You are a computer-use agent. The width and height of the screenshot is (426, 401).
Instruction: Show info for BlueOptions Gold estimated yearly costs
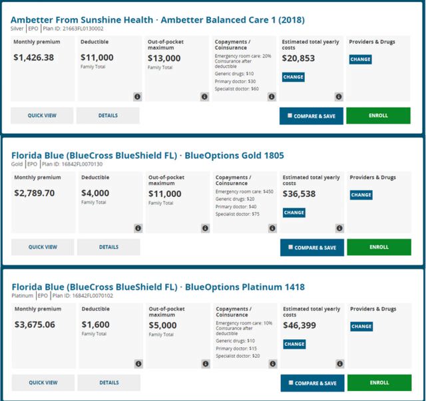[339, 228]
